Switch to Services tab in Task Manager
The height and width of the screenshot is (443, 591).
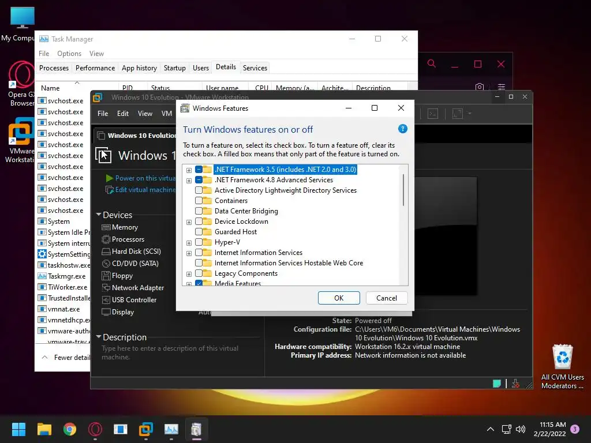[x=255, y=68]
